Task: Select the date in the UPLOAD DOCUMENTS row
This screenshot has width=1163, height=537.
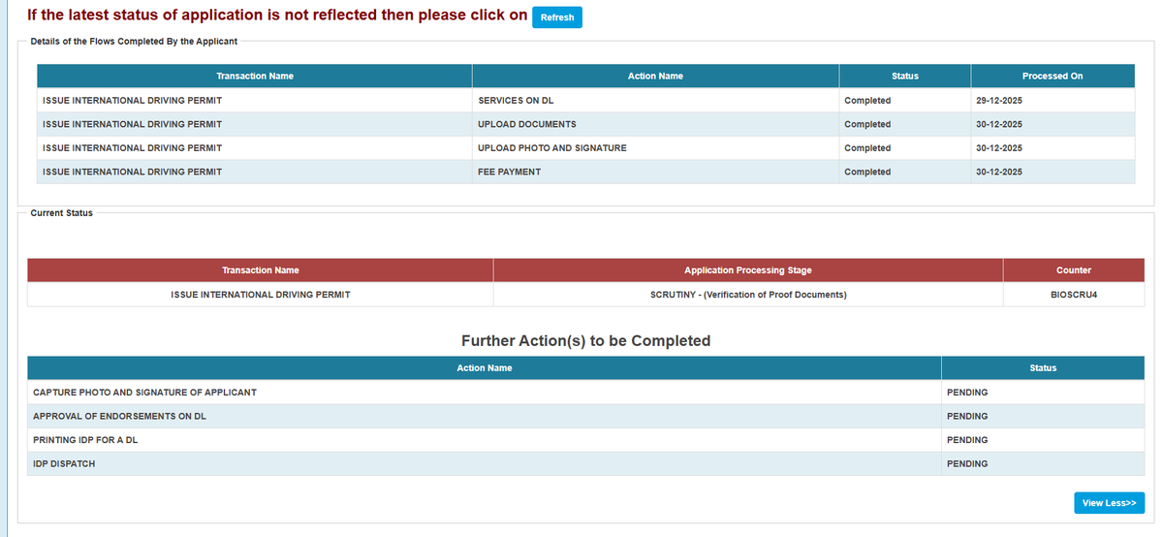Action: coord(999,124)
